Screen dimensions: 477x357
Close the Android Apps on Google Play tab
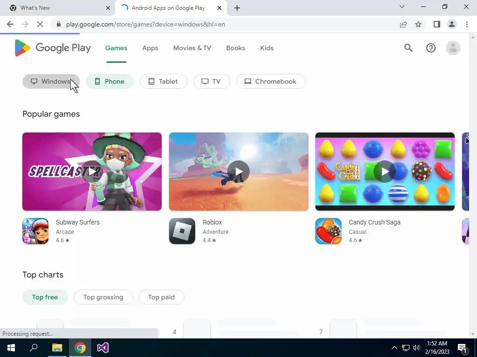[219, 8]
